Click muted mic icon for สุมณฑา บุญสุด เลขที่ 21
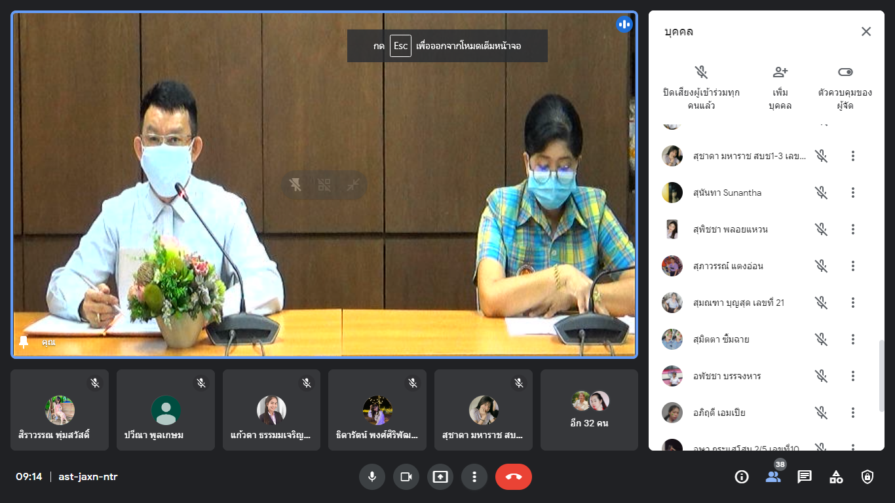The width and height of the screenshot is (895, 503). 822,303
